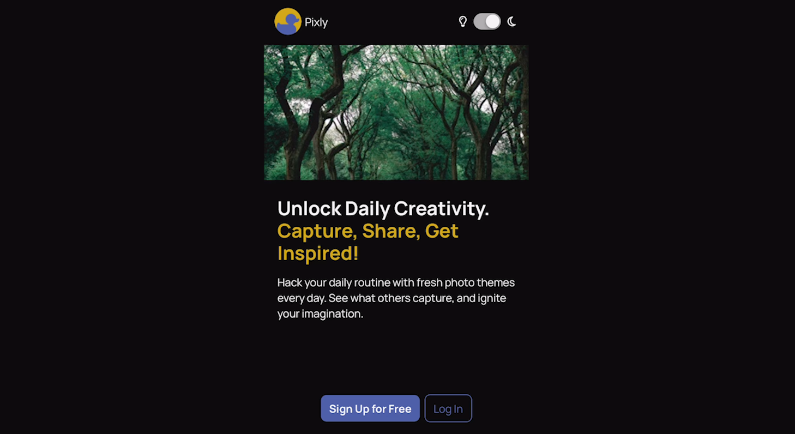Click the white knob of the theme switch

(x=492, y=22)
